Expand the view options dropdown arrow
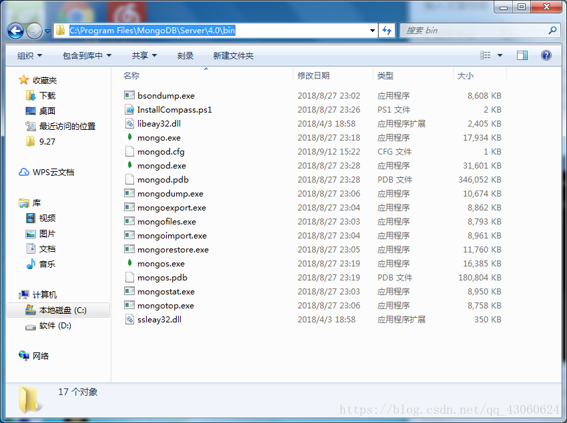 coord(500,56)
